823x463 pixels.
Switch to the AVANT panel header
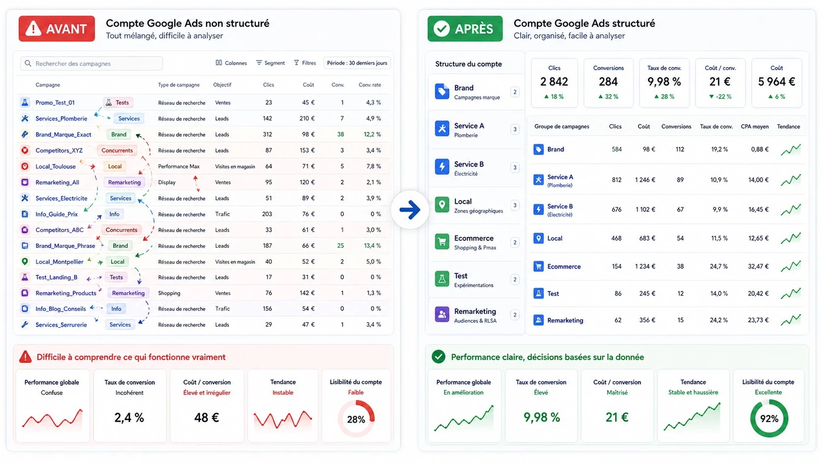coord(56,29)
